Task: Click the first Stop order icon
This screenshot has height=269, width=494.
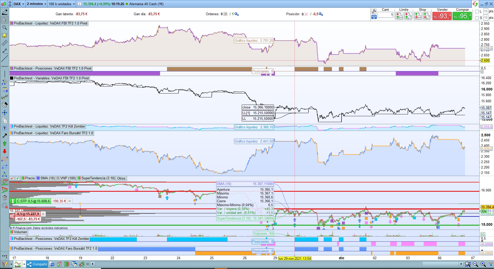Action: pos(418,16)
